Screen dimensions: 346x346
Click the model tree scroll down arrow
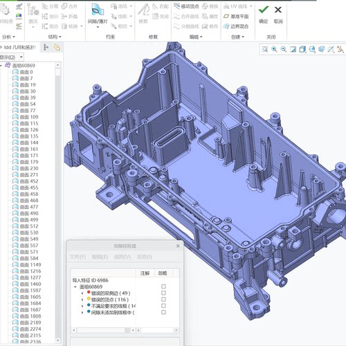57,340
